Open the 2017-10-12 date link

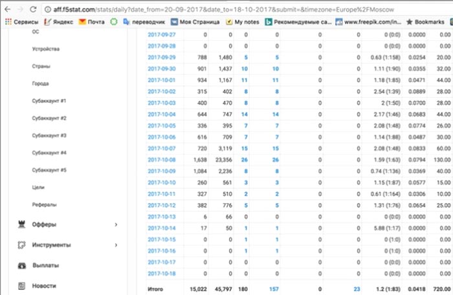(x=162, y=206)
